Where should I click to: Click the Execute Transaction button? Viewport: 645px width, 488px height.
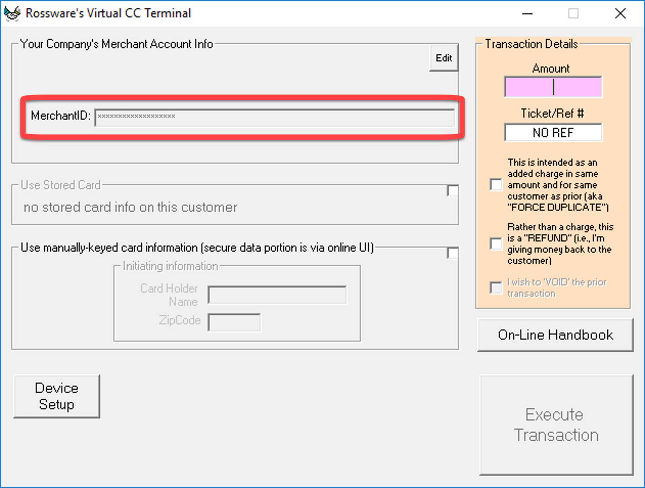click(557, 425)
